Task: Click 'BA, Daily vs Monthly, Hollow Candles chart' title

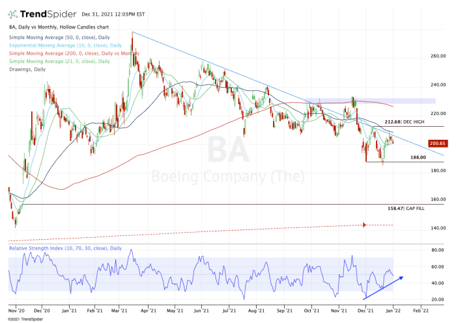Action: tap(59, 27)
